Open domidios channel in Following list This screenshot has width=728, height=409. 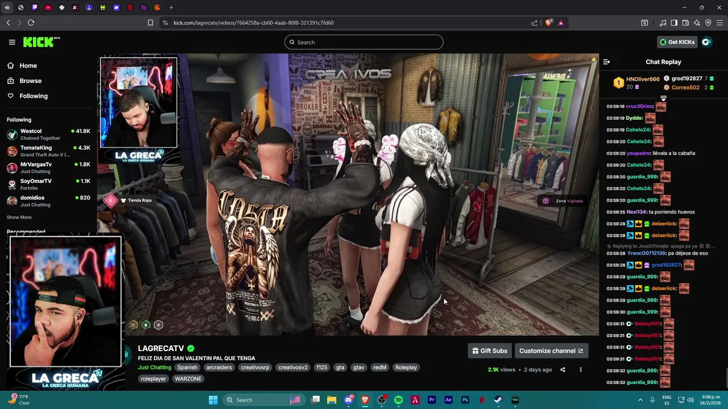pyautogui.click(x=48, y=201)
